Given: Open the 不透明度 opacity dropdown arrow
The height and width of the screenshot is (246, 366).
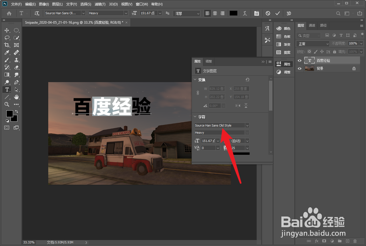Looking at the screenshot, I should (x=361, y=44).
